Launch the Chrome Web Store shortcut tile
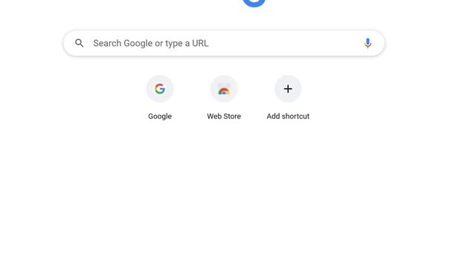 point(224,98)
